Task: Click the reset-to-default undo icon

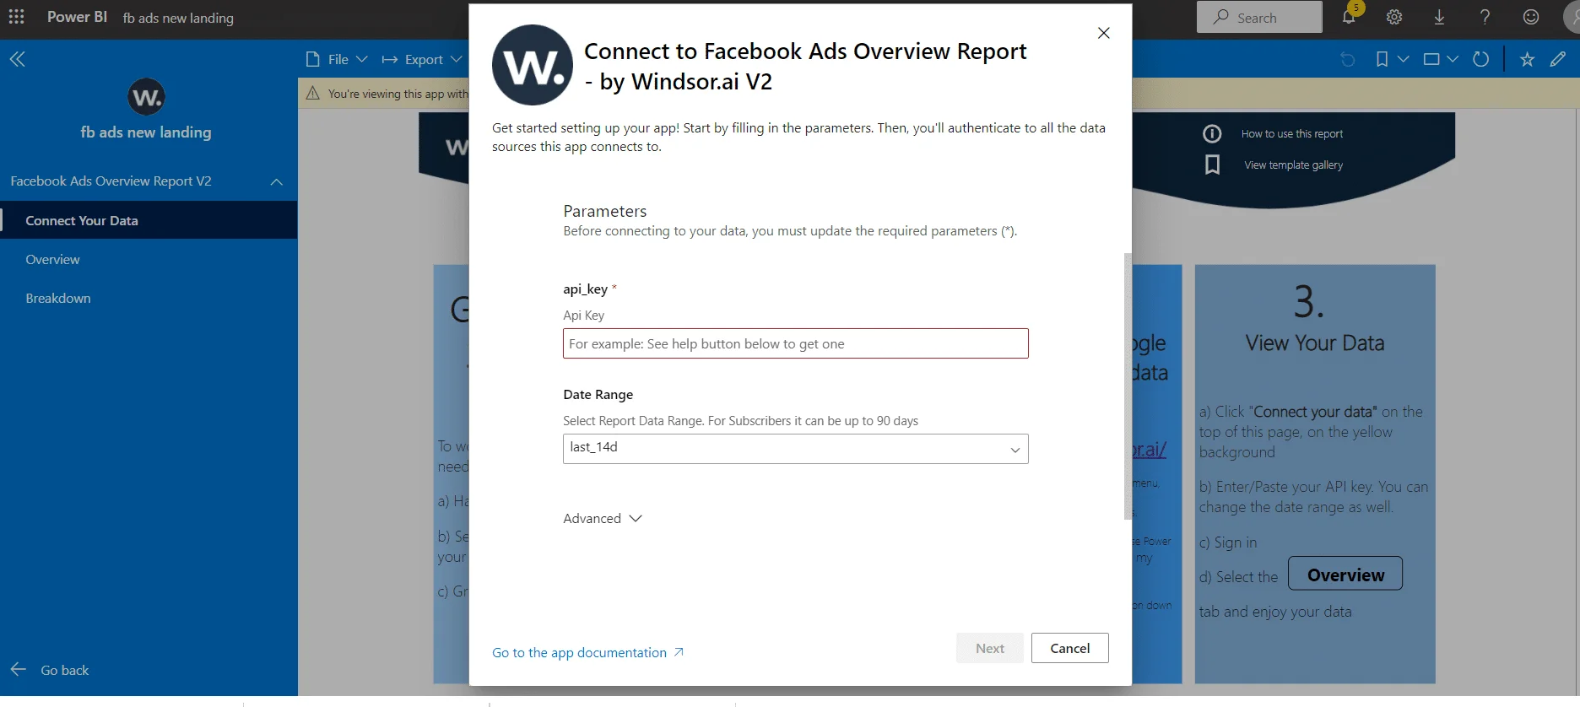Action: (1348, 59)
